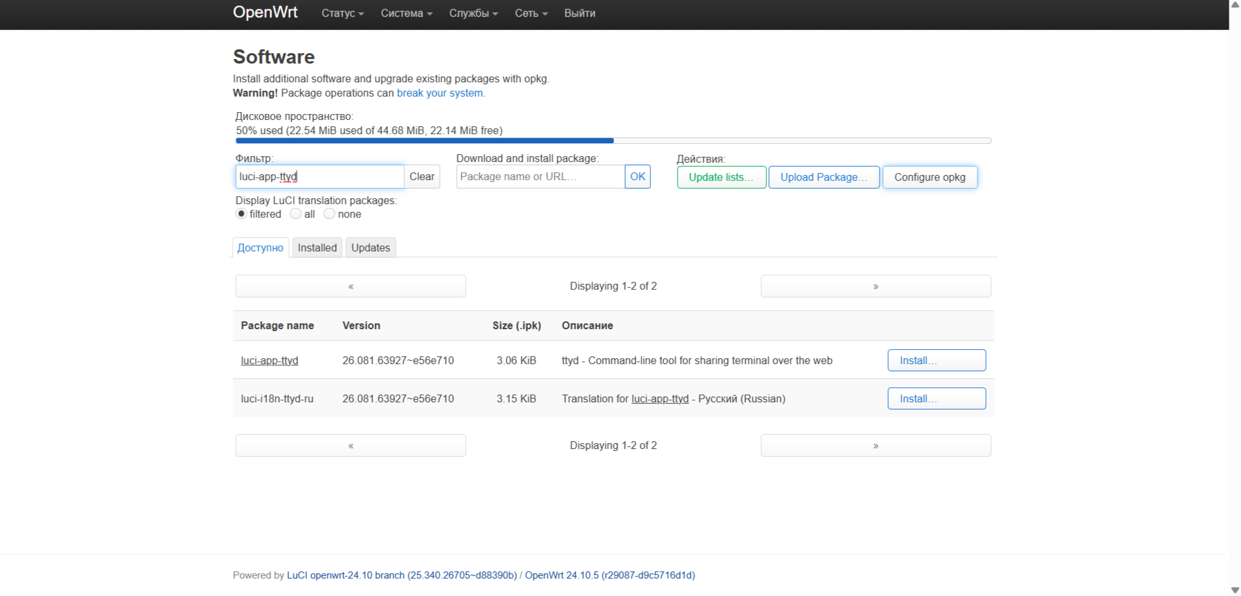Click the LuCI openwrt-24.10 branch footer link
The height and width of the screenshot is (596, 1241).
(402, 575)
